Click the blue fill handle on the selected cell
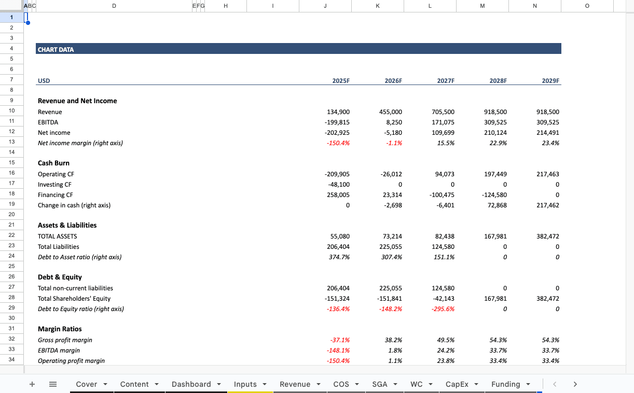Viewport: 634px width, 393px height. [27, 23]
